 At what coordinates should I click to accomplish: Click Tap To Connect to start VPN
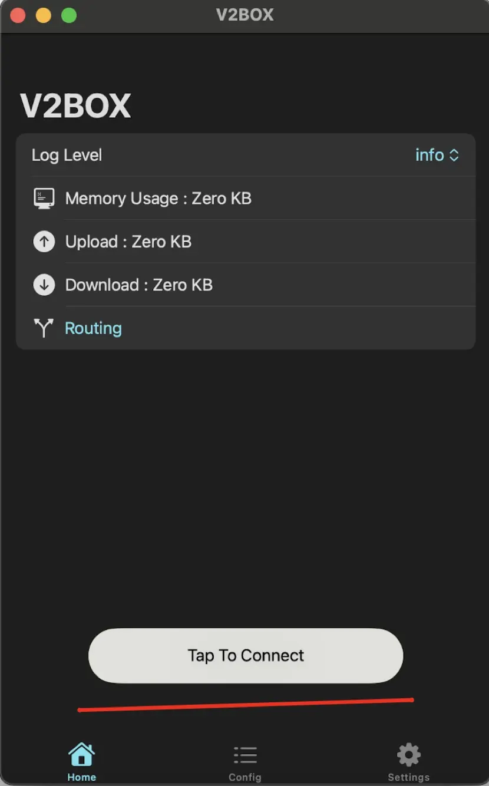pos(245,655)
